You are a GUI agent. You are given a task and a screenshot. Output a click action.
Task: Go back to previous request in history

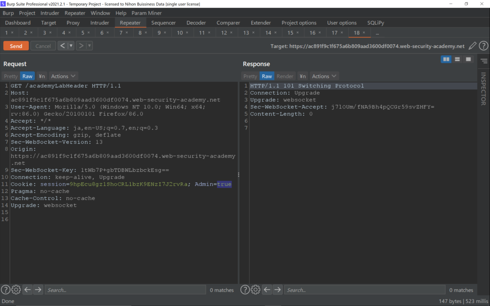62,46
